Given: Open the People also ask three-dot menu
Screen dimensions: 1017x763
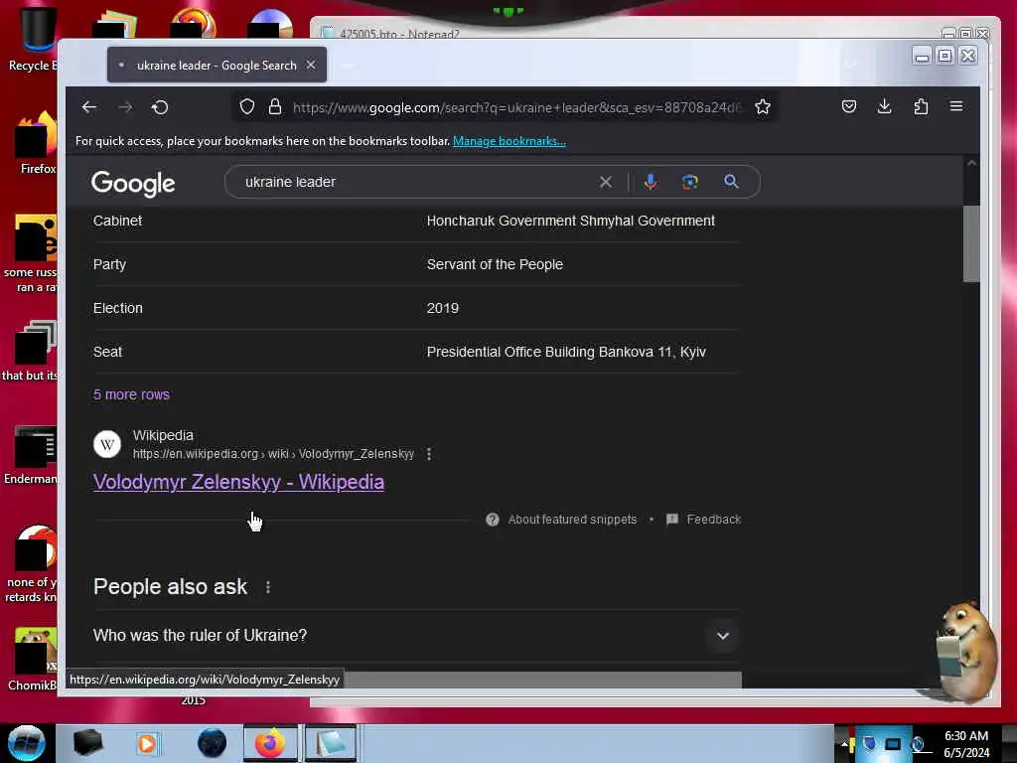Looking at the screenshot, I should pos(268,587).
